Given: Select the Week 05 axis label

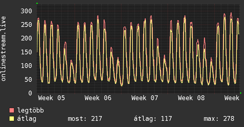Looking at the screenshot, I should (x=52, y=98).
